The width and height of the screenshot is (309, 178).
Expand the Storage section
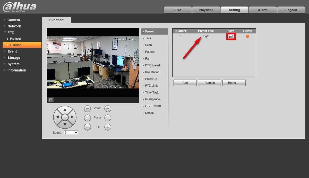(x=14, y=58)
